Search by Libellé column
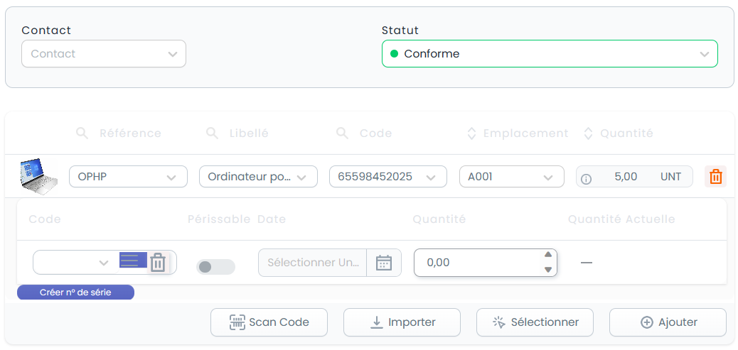This screenshot has height=350, width=738. click(x=213, y=133)
